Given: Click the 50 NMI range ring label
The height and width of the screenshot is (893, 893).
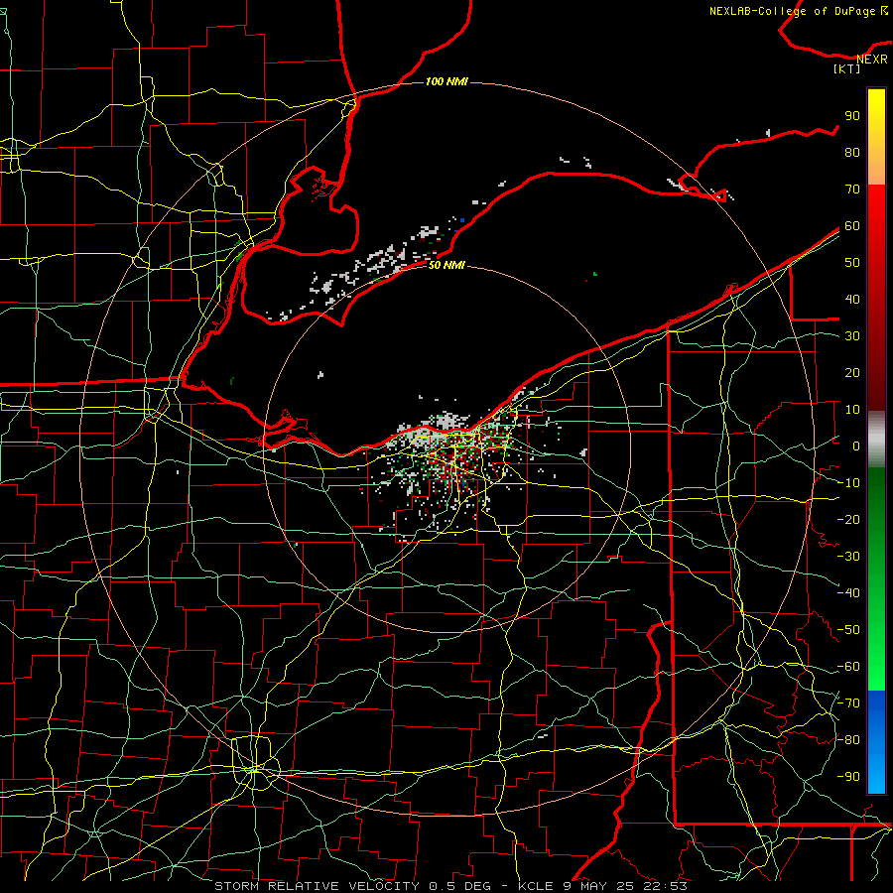Looking at the screenshot, I should pyautogui.click(x=446, y=265).
